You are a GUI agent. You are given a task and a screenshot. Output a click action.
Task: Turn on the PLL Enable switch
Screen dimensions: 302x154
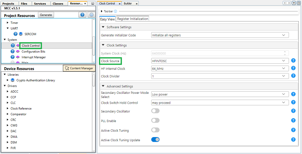[x=155, y=120]
